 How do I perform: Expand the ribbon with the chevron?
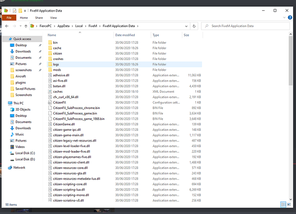(x=284, y=18)
